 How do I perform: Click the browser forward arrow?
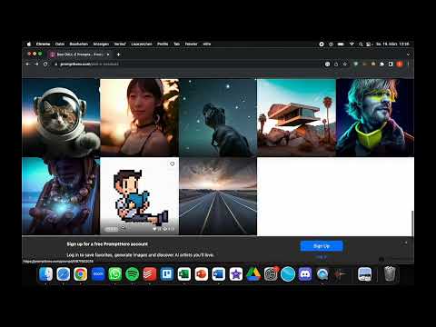(36, 64)
